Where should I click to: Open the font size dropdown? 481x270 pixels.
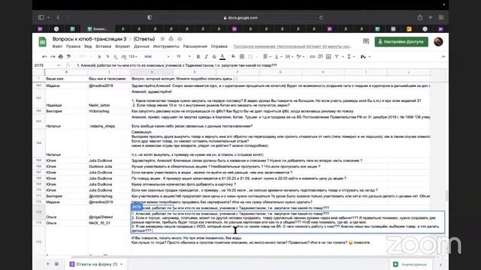(x=183, y=57)
